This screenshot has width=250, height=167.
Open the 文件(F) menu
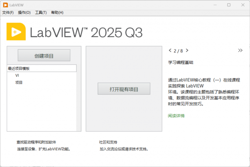pyautogui.click(x=8, y=13)
